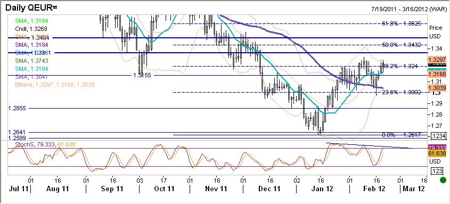Screen dimensions: 450x204
Task: Click the 61.8% 1.3625 Fibonacci label
Action: click(x=401, y=23)
